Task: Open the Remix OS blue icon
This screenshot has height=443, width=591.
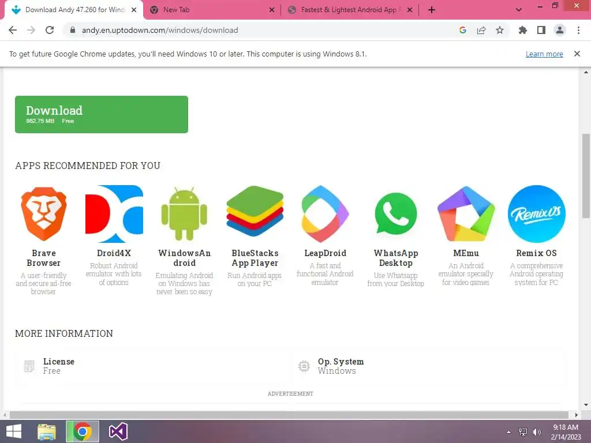Action: tap(536, 213)
